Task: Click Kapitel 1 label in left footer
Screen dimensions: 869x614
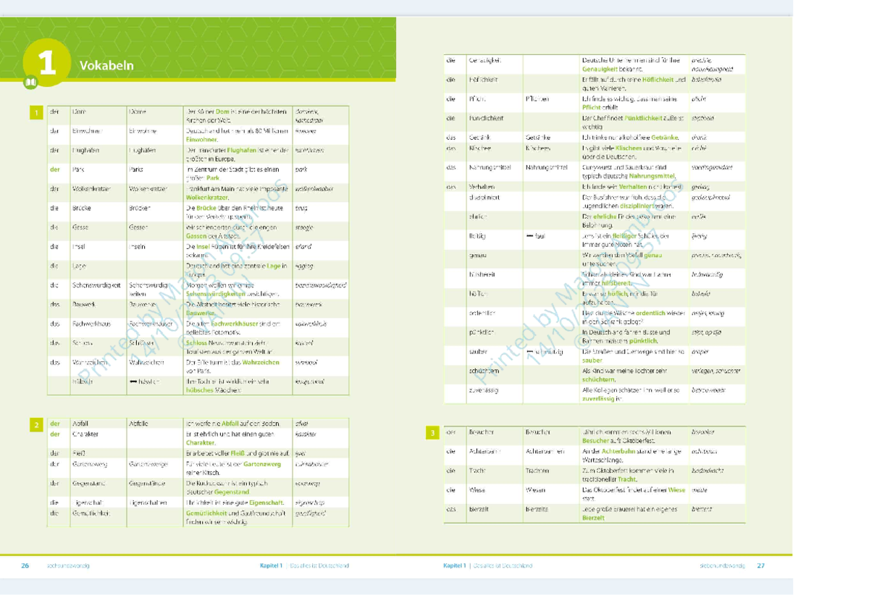Action: pyautogui.click(x=272, y=565)
